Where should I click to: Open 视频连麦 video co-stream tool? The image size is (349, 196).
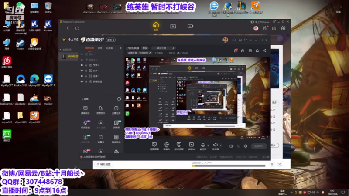pyautogui.click(x=85, y=125)
